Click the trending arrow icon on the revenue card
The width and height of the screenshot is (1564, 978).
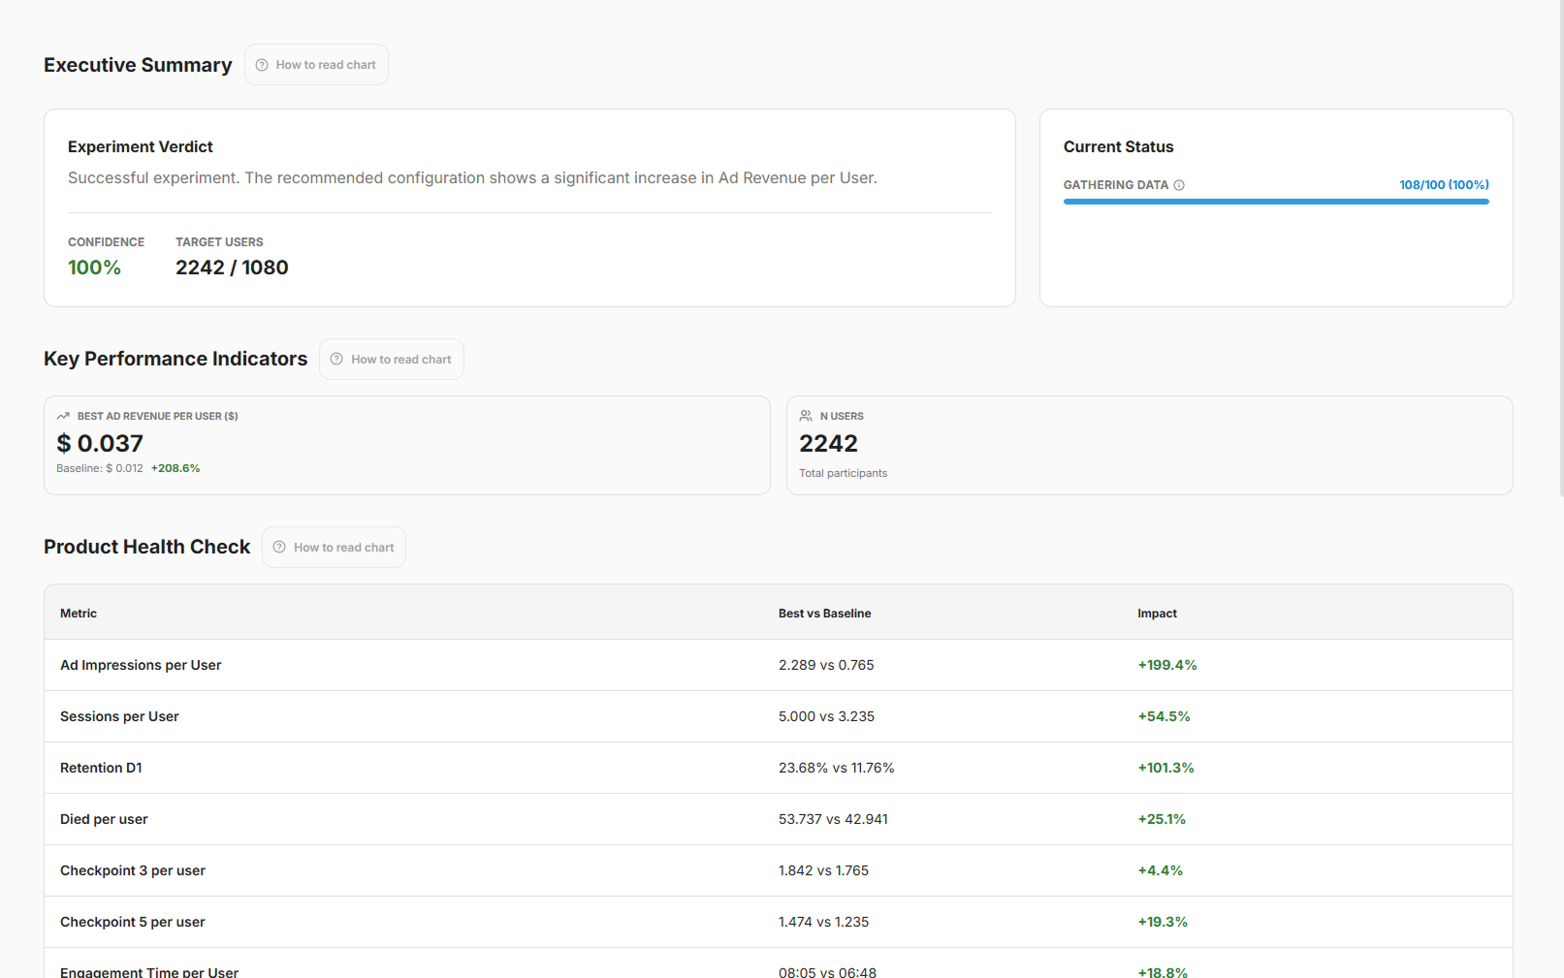(63, 416)
